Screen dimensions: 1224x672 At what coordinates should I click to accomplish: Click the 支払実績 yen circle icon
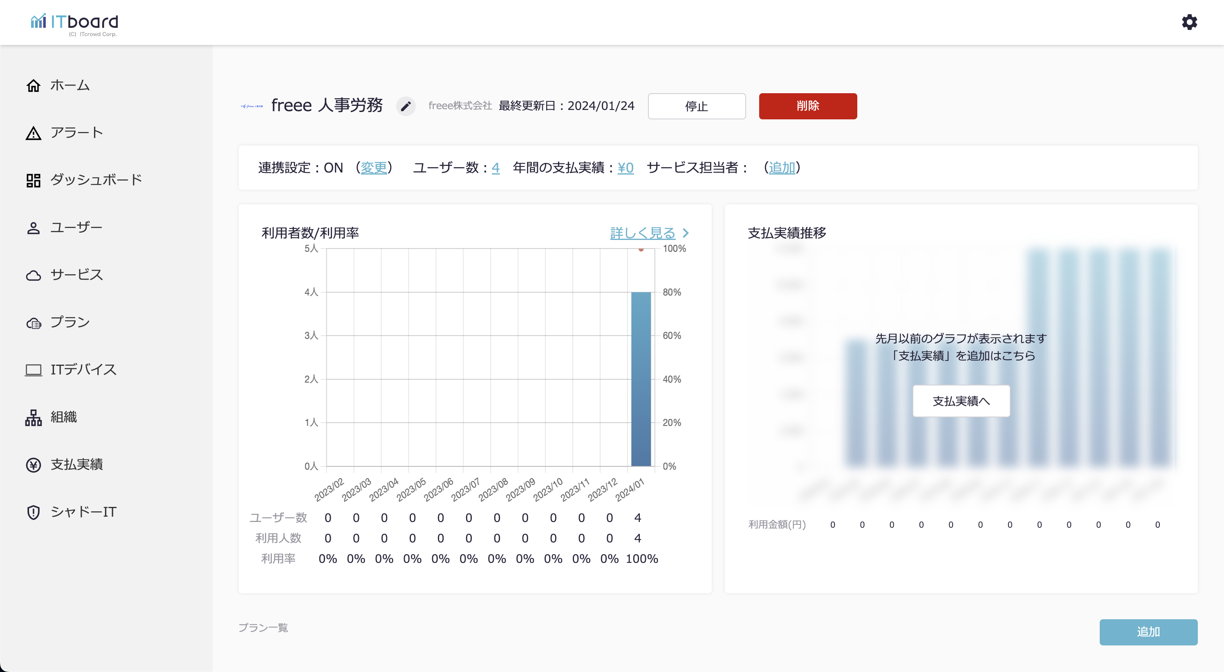(x=33, y=465)
